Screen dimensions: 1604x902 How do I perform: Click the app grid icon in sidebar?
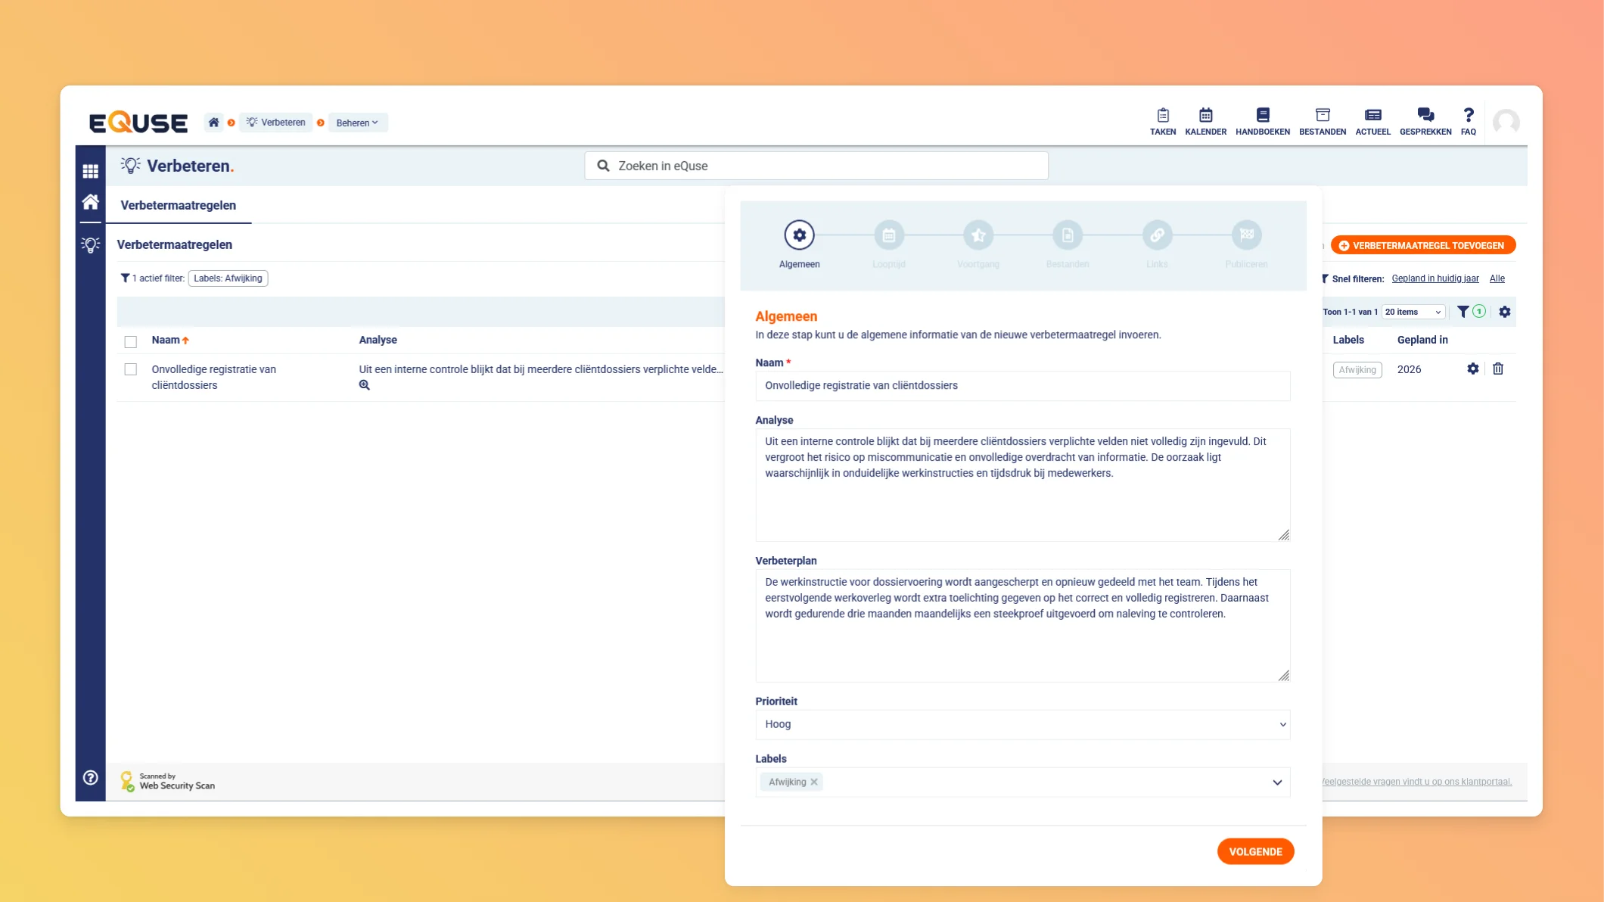[x=91, y=171]
